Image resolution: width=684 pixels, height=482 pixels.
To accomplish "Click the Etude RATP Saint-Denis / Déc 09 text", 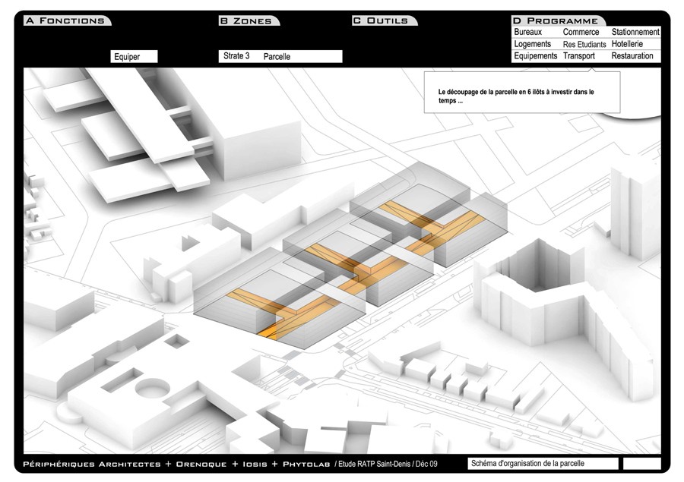I will 388,464.
